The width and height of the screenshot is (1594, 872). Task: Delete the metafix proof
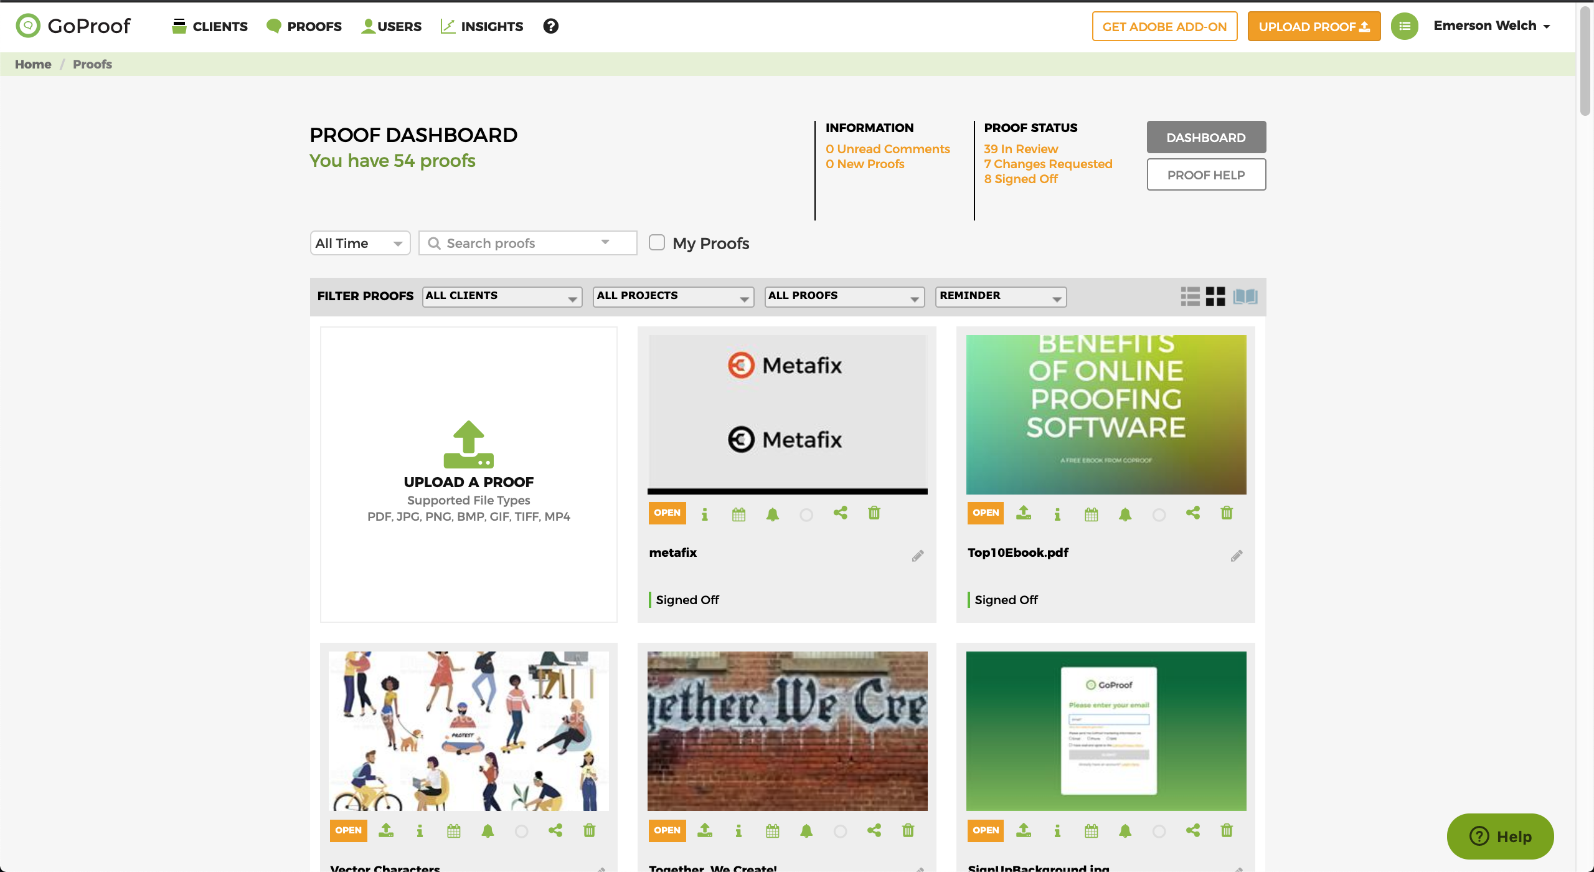874,513
